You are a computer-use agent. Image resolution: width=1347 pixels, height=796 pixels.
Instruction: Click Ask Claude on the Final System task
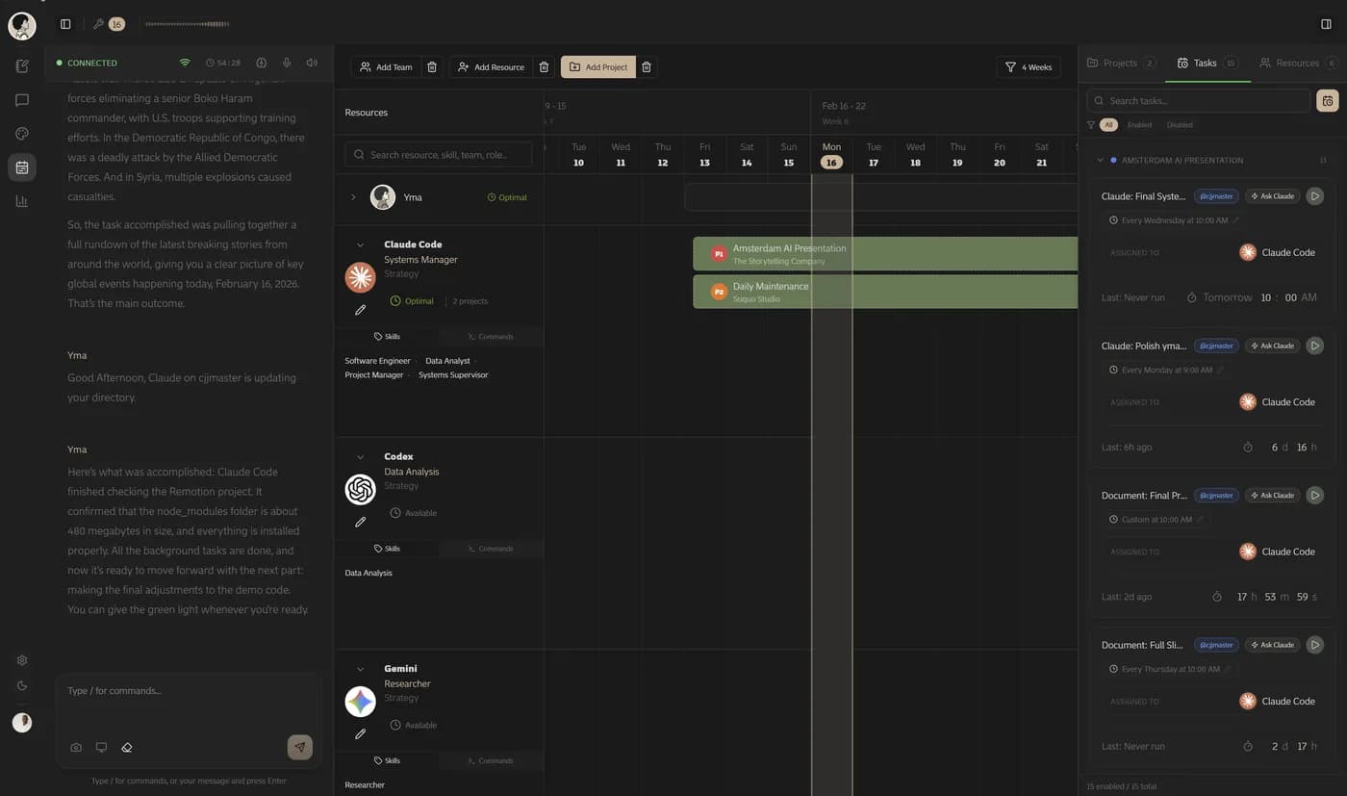(1272, 195)
